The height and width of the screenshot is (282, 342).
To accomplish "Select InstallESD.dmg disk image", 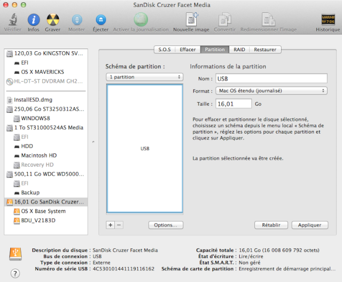I will click(x=46, y=100).
